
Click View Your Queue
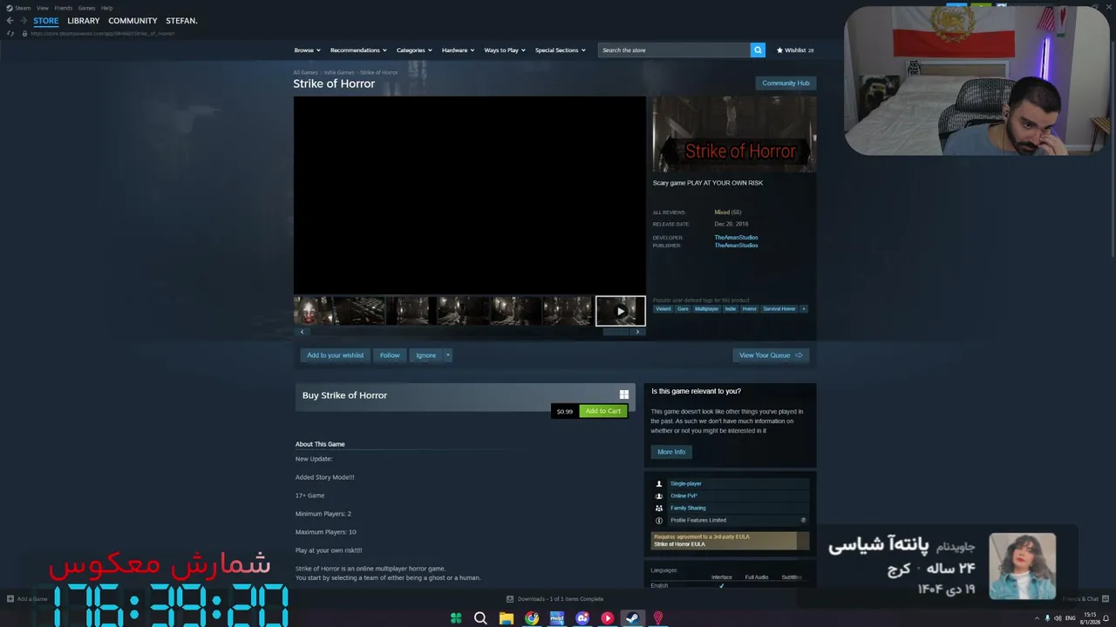point(771,355)
